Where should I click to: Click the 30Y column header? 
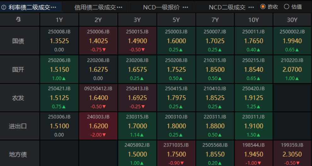[x=292, y=20]
